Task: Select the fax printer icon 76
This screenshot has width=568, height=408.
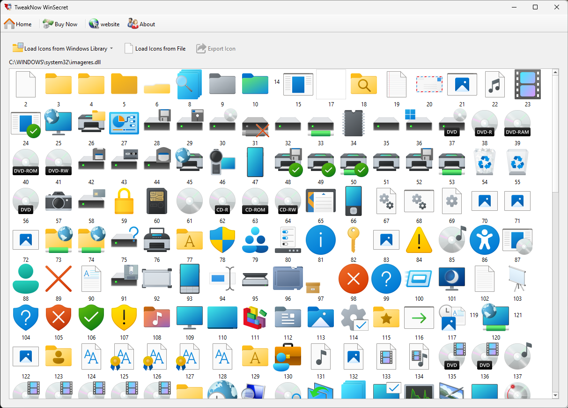Action: [x=157, y=240]
